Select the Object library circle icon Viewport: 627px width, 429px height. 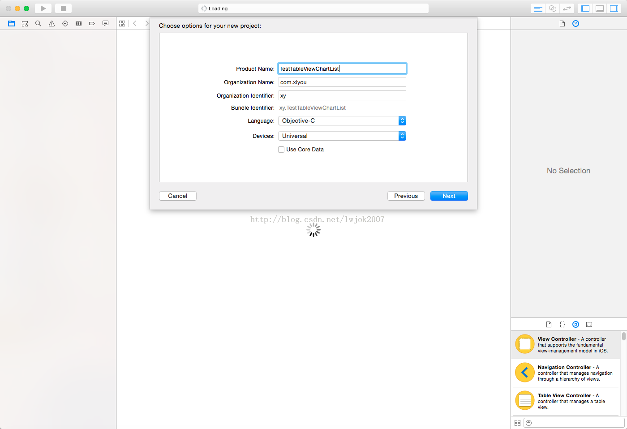click(575, 324)
